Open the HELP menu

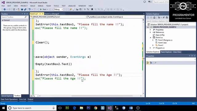90,6
